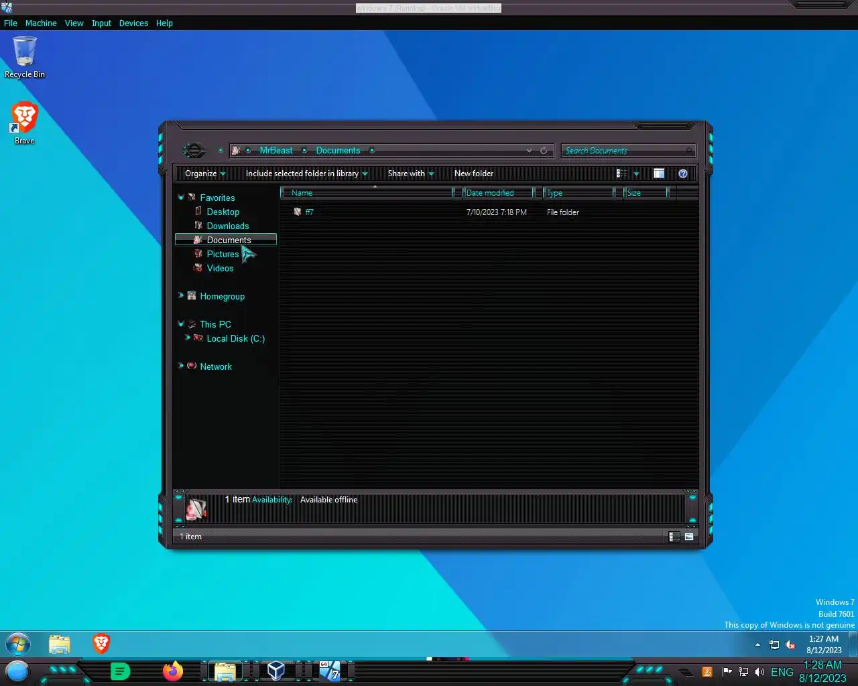Viewport: 858px width, 686px height.
Task: Select Documents in the navigation pane
Action: point(226,240)
